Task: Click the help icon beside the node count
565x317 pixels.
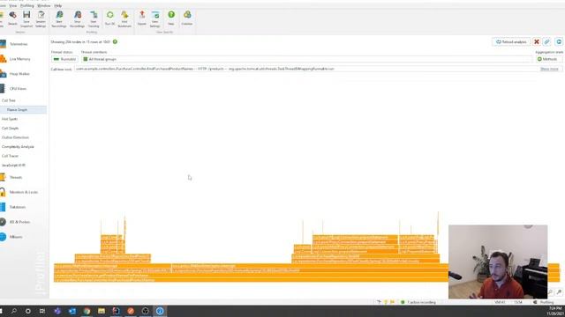Action: [115, 41]
